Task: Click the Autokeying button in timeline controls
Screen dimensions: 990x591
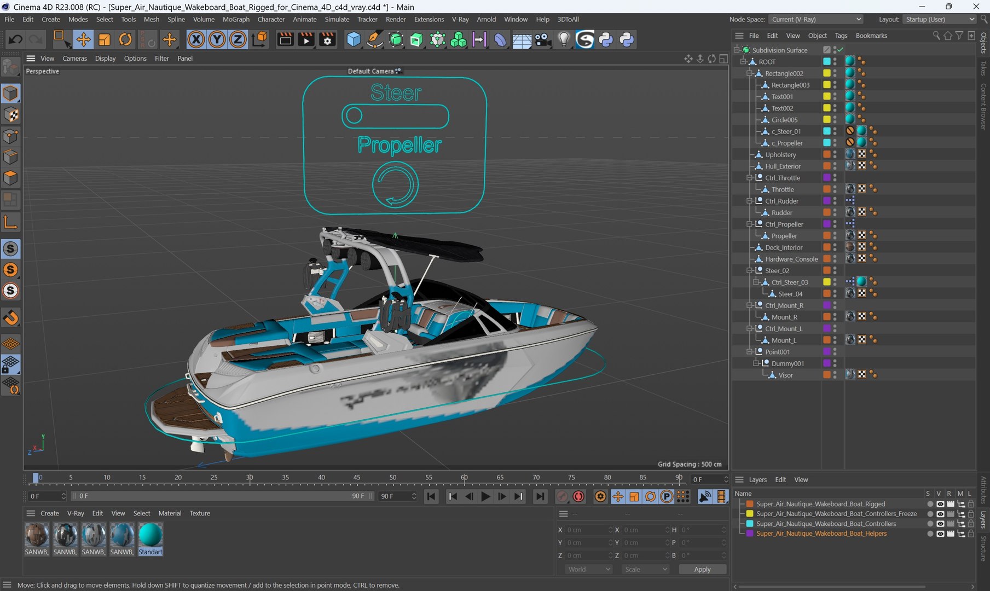Action: pos(578,496)
